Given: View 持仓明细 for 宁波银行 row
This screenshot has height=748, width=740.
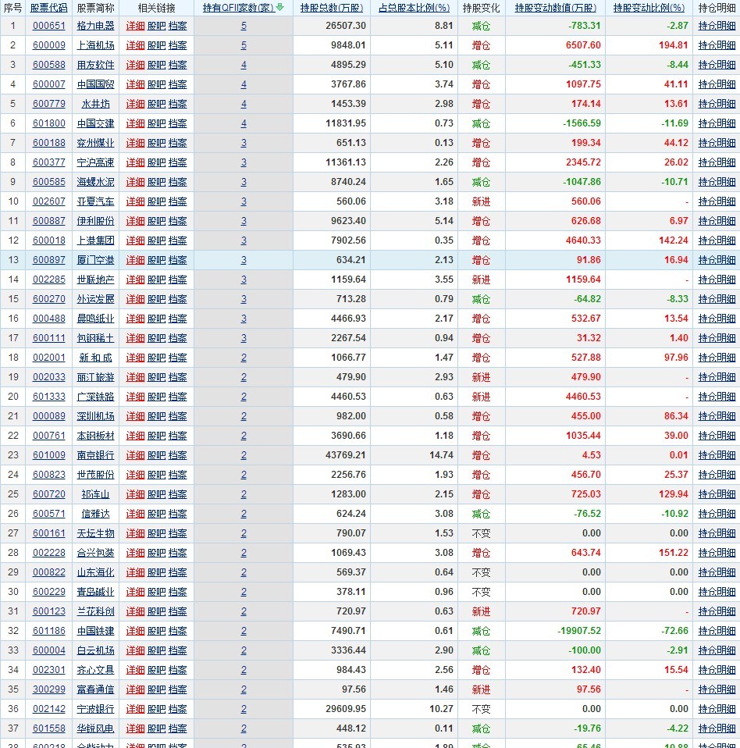Looking at the screenshot, I should [x=717, y=710].
